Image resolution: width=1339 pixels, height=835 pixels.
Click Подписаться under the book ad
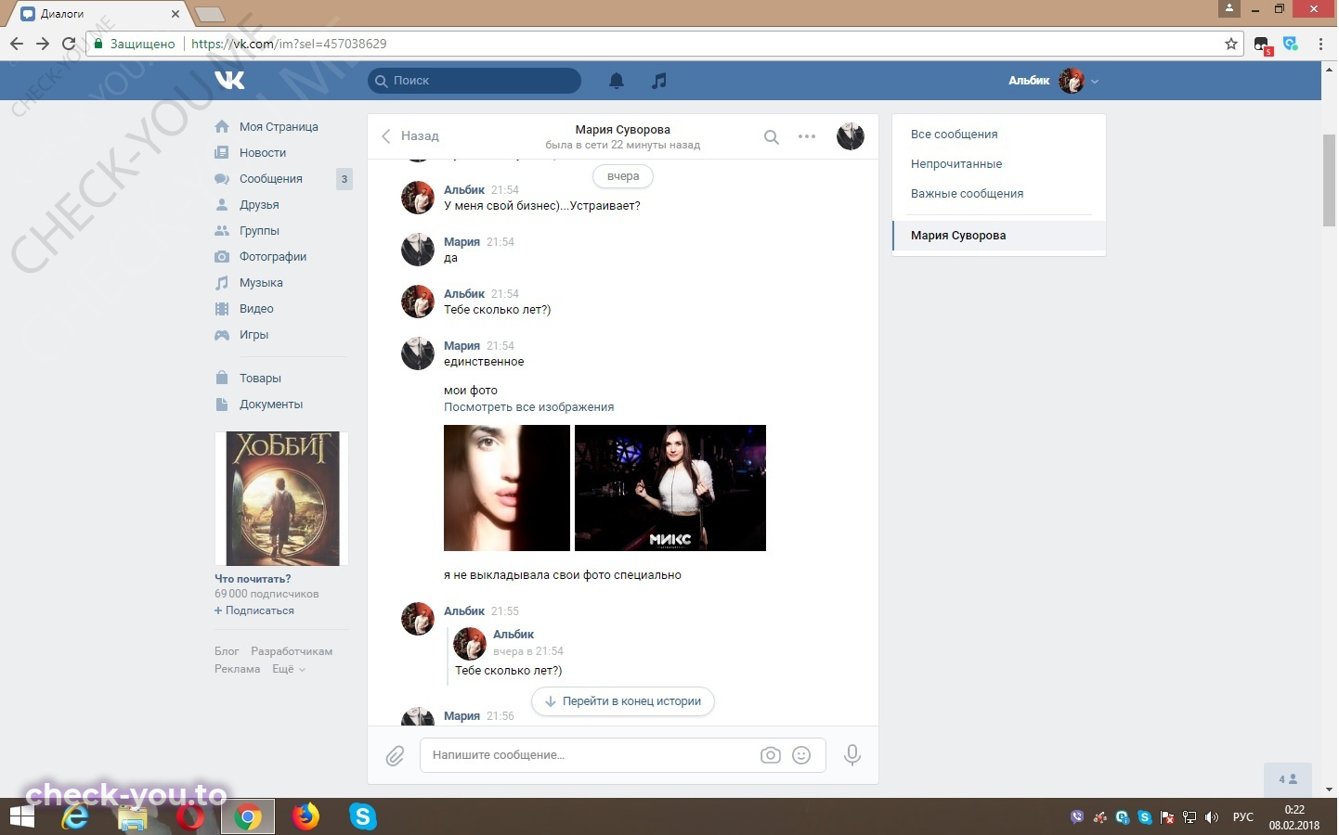tap(254, 610)
